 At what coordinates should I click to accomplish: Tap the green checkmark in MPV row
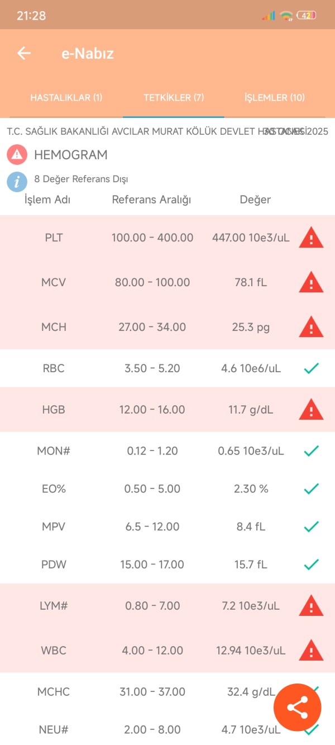click(x=311, y=526)
